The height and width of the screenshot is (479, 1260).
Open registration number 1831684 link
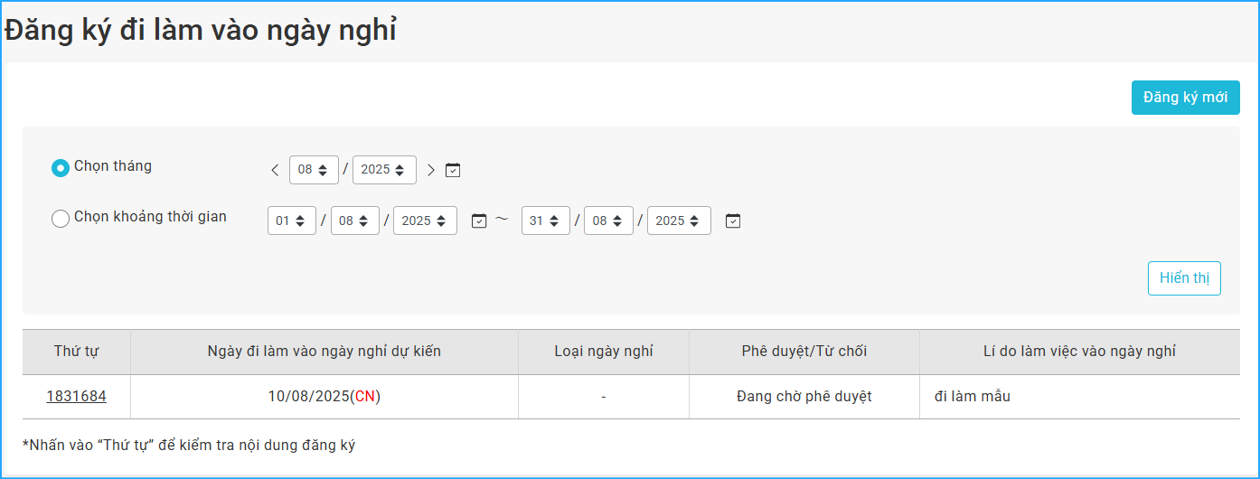click(x=77, y=397)
